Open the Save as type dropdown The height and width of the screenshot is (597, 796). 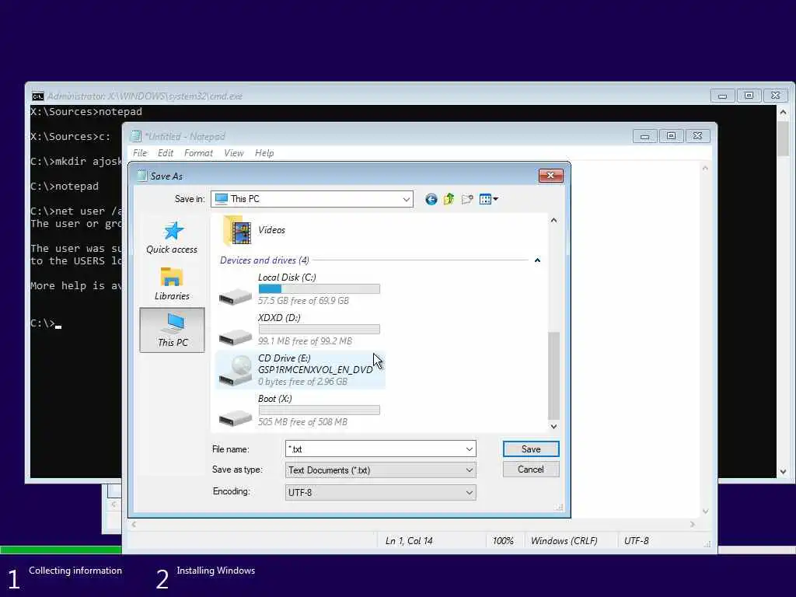tap(470, 470)
